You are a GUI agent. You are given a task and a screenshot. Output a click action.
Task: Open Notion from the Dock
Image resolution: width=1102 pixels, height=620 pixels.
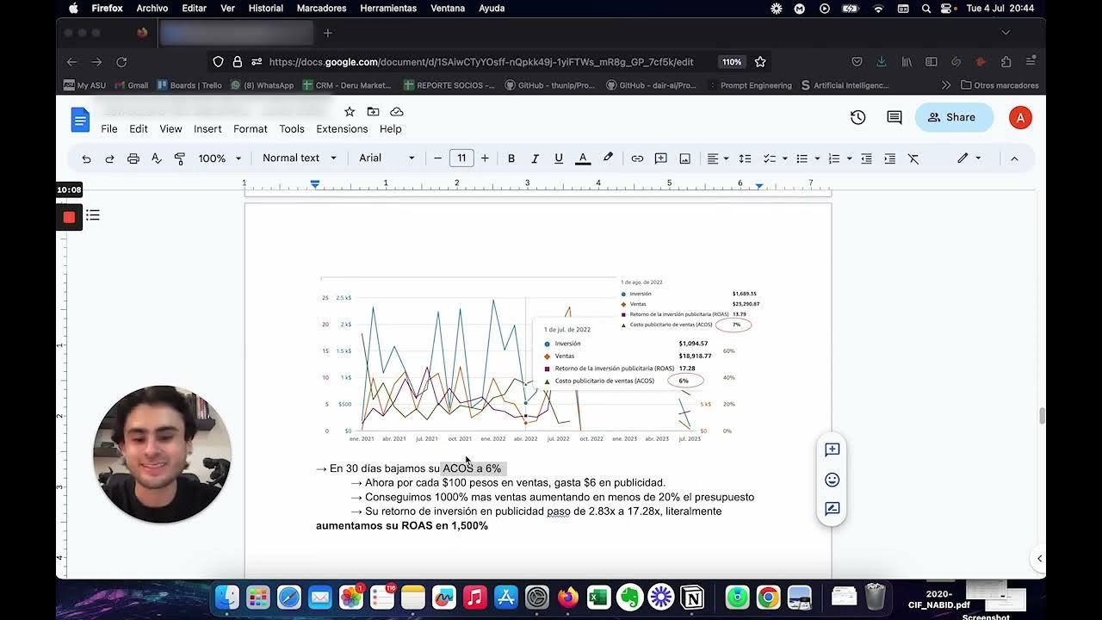pos(692,597)
